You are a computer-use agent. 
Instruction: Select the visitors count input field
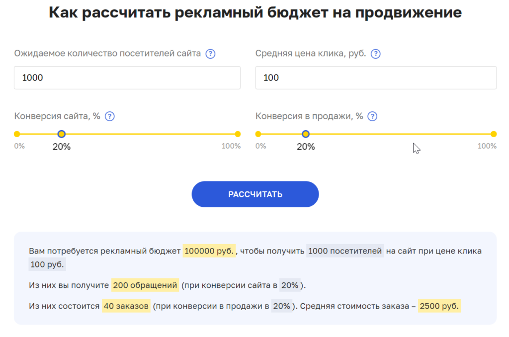pyautogui.click(x=127, y=78)
